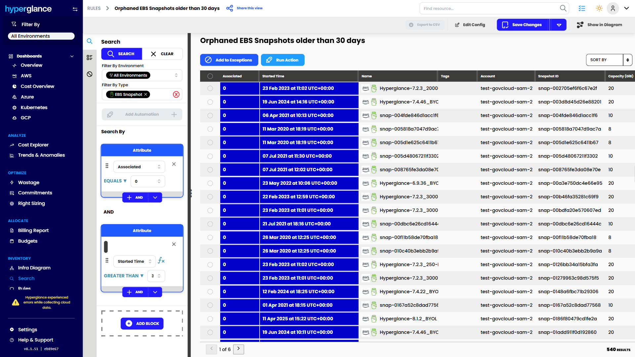Remove EBS Snapshot type filter red X
Image resolution: width=635 pixels, height=357 pixels.
tap(176, 95)
